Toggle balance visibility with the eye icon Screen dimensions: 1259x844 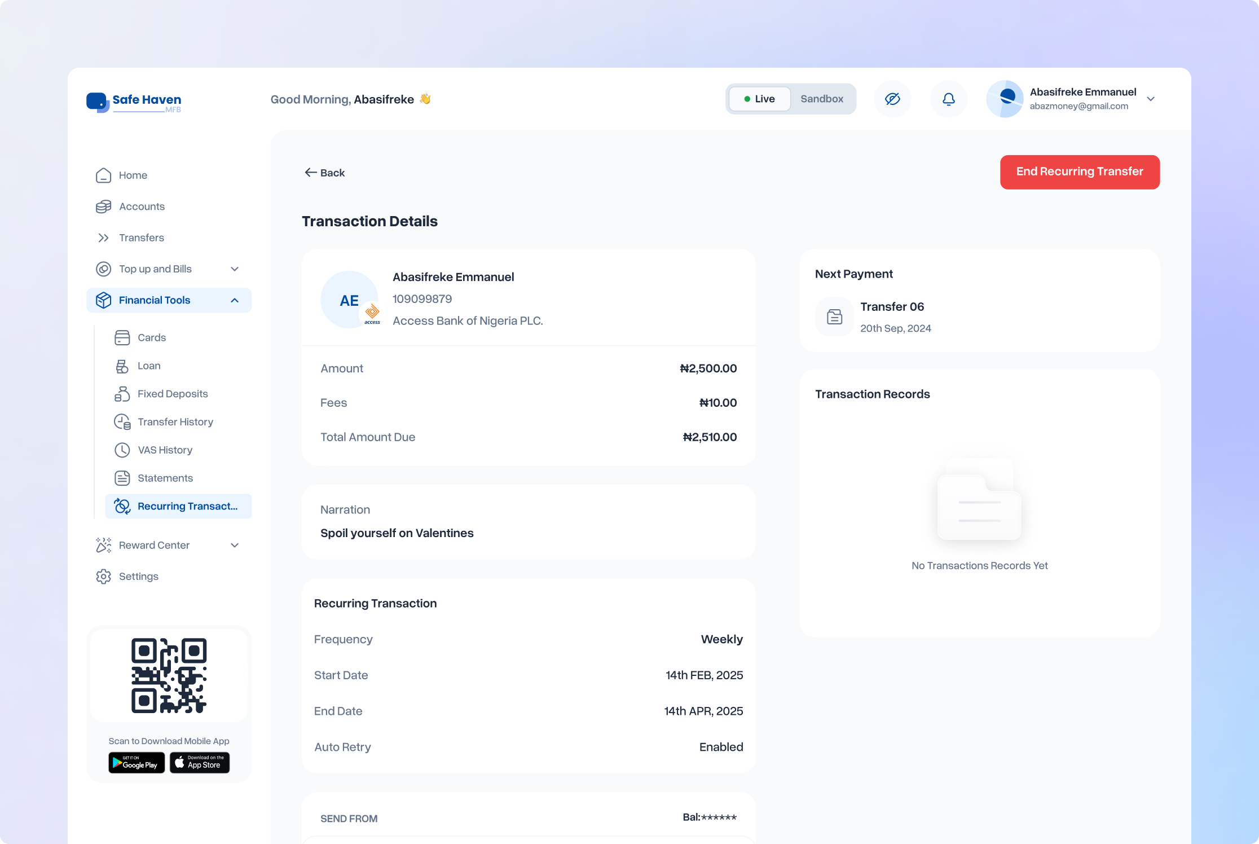[x=892, y=99]
